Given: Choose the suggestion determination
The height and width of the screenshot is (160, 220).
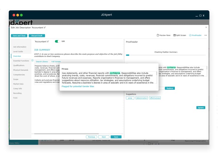Looking at the screenshot, I should tap(142, 98).
